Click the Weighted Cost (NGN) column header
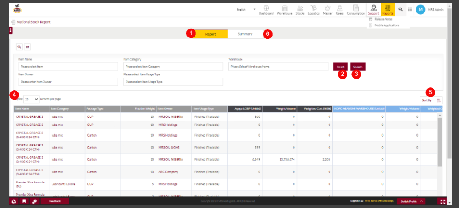Screen dimensions: 459x208 click(314, 108)
